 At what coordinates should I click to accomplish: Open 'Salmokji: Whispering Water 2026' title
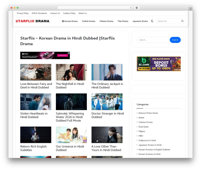click(x=70, y=117)
